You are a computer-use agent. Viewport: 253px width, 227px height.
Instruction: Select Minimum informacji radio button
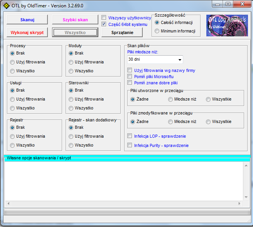click(x=157, y=31)
